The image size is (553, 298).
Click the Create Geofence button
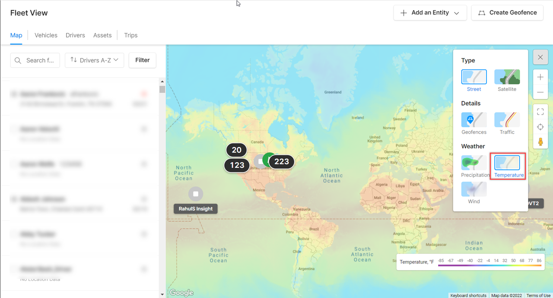(x=507, y=13)
